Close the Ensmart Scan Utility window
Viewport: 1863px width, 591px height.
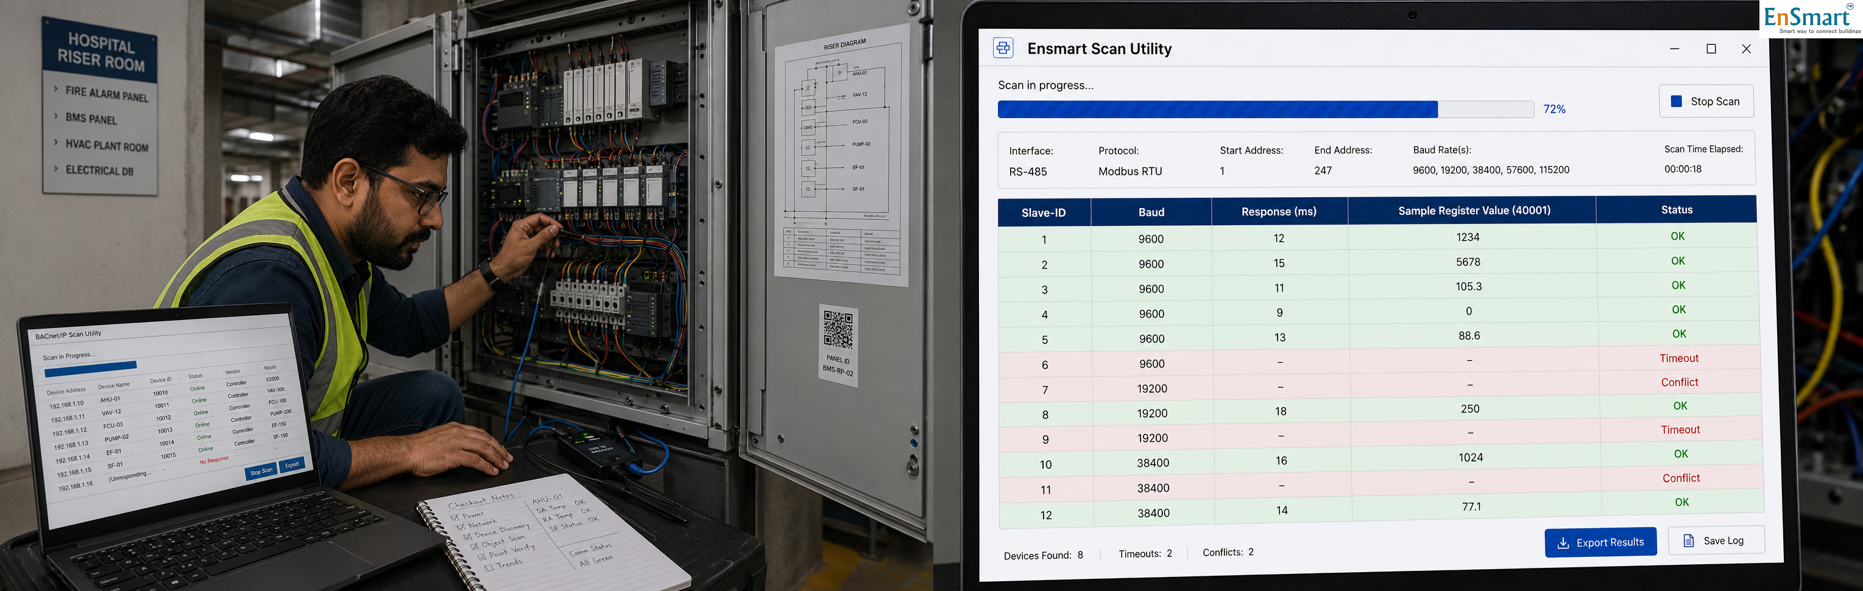[1747, 49]
